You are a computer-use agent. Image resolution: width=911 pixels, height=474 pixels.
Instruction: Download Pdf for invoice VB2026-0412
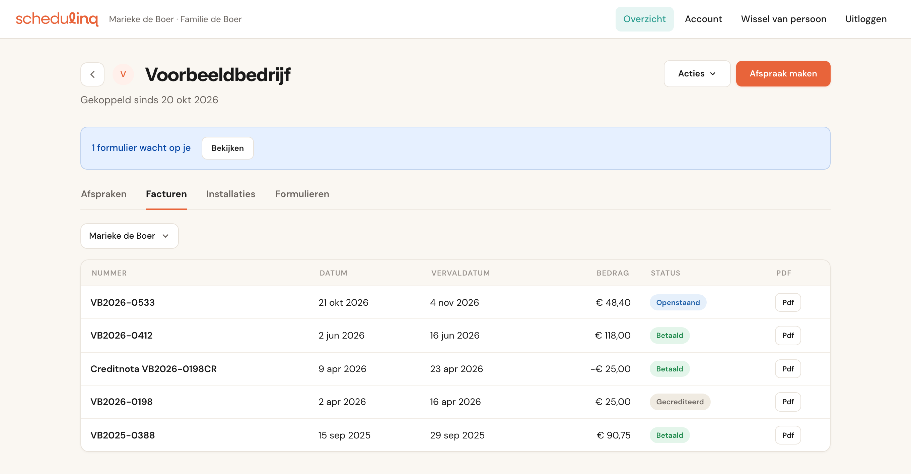pos(787,335)
